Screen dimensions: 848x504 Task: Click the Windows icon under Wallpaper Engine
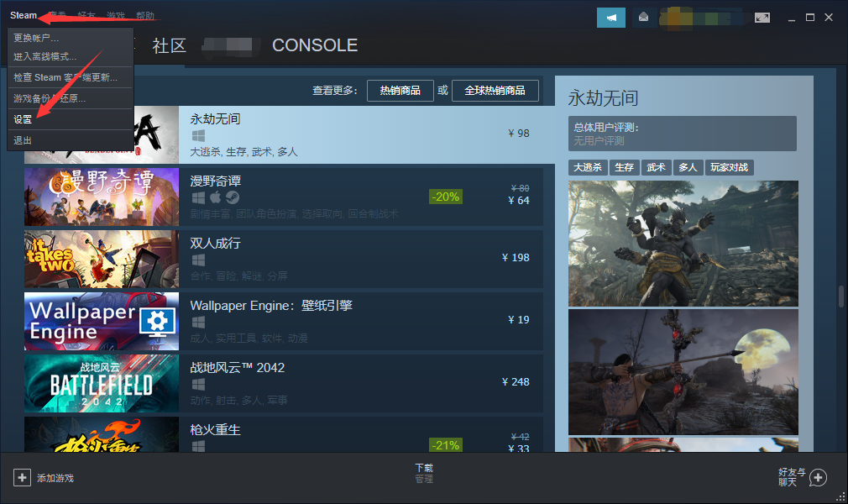coord(198,323)
